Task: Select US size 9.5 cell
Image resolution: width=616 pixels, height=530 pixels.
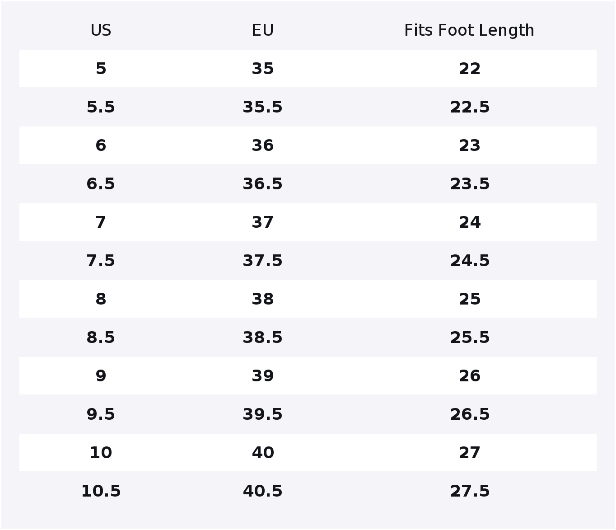Action: [101, 414]
